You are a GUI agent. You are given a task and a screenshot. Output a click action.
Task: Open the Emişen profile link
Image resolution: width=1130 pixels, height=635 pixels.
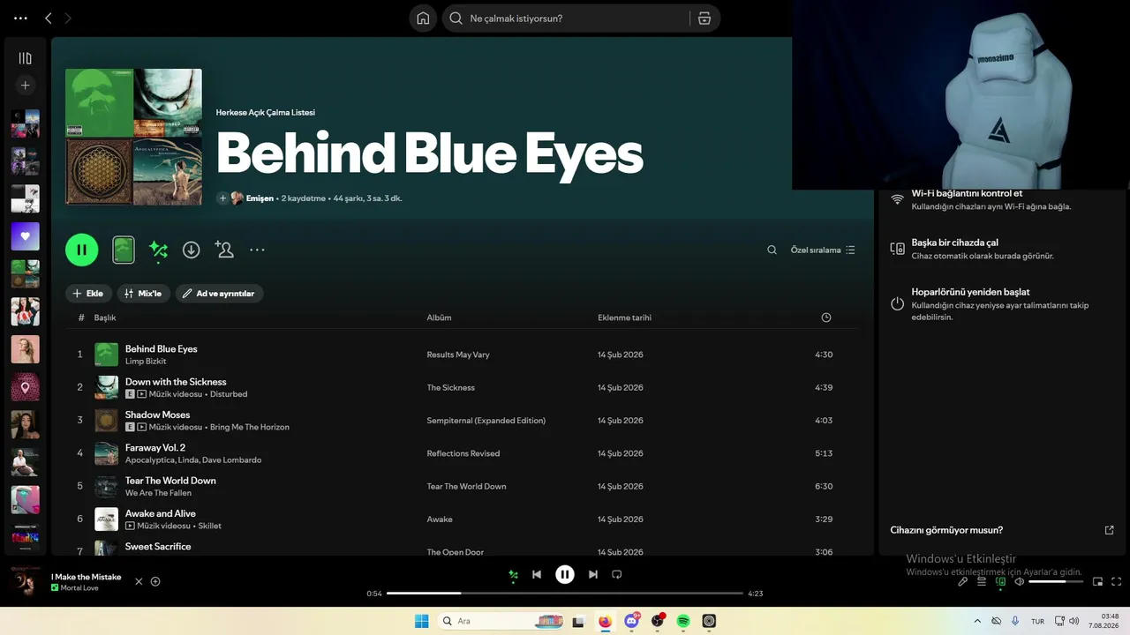(260, 198)
